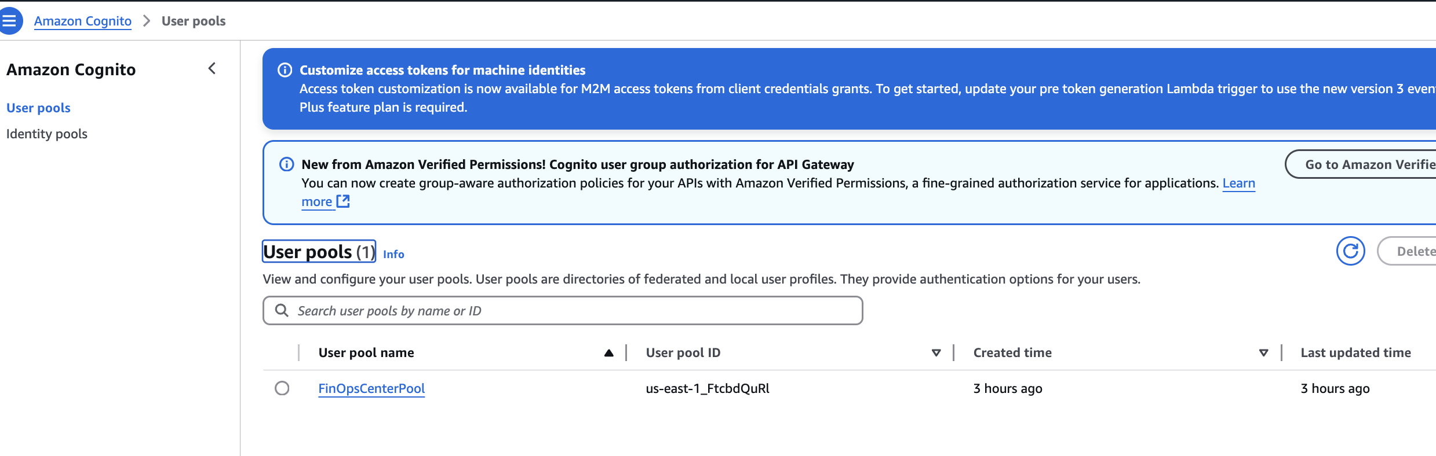Open the Info link beside User pools
Screen dimensions: 1436x456
click(393, 254)
